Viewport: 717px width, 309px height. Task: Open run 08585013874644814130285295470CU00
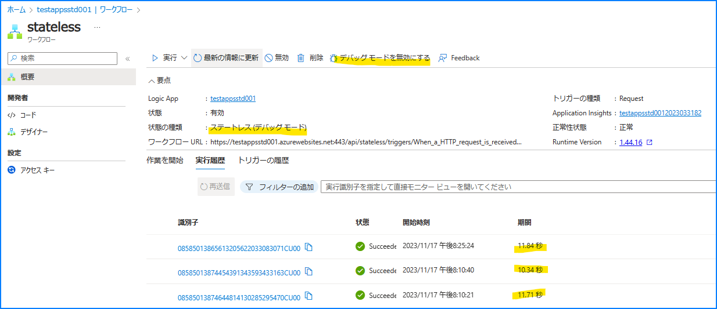(239, 297)
